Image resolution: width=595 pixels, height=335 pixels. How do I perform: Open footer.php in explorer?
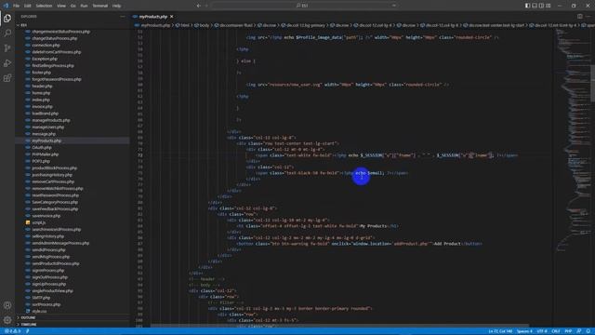(x=41, y=73)
